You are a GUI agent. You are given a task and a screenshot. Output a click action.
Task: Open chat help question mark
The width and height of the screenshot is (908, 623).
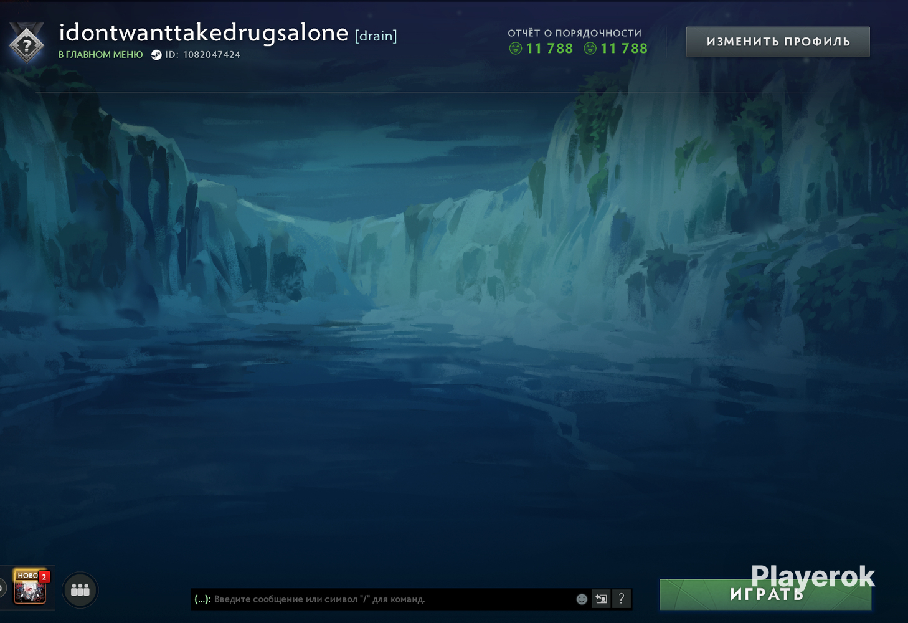pos(622,599)
